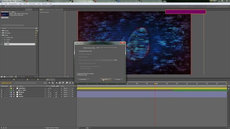Click the 8 bpc color depth button
This screenshot has width=230, height=129.
coord(11,77)
